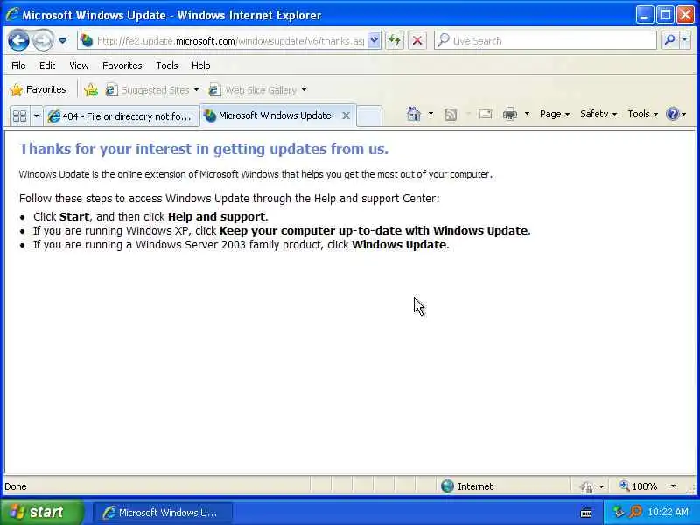The image size is (700, 525).
Task: Expand the Print options dropdown arrow
Action: [x=527, y=114]
